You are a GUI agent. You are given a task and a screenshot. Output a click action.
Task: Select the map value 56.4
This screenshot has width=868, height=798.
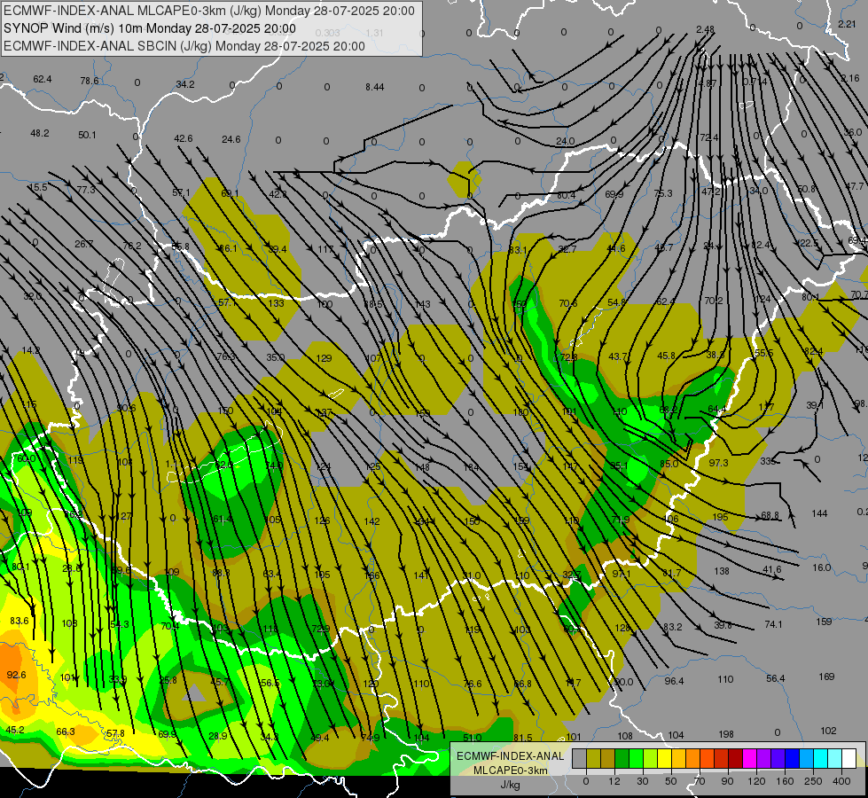tap(776, 678)
